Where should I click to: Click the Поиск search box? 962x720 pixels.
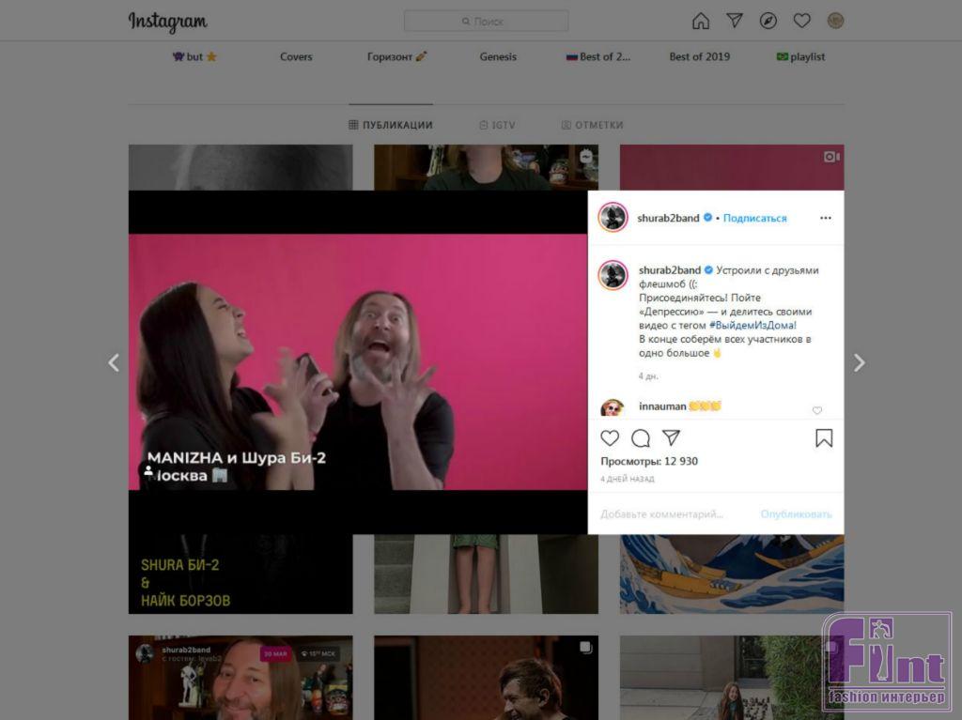click(486, 21)
